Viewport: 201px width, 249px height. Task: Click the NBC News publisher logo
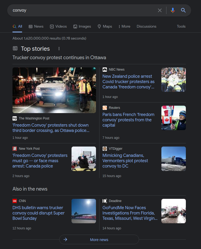105,70
